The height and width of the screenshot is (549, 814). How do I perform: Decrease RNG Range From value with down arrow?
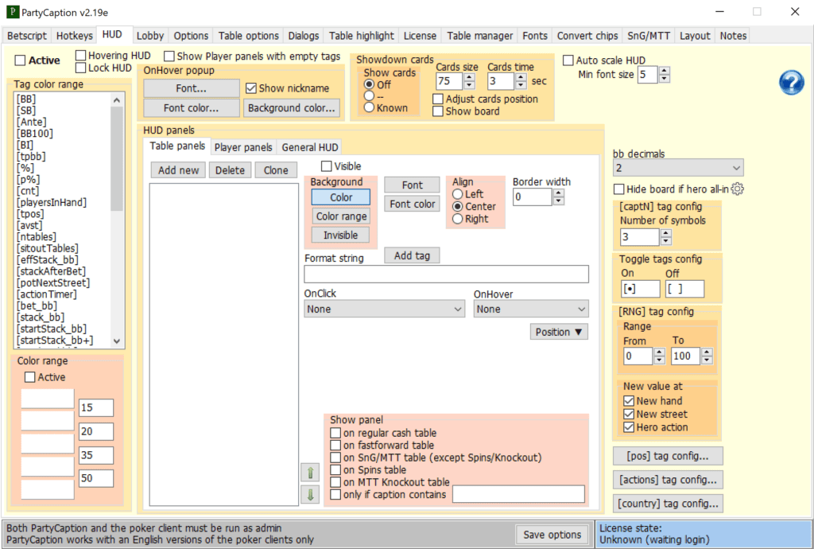(x=659, y=360)
